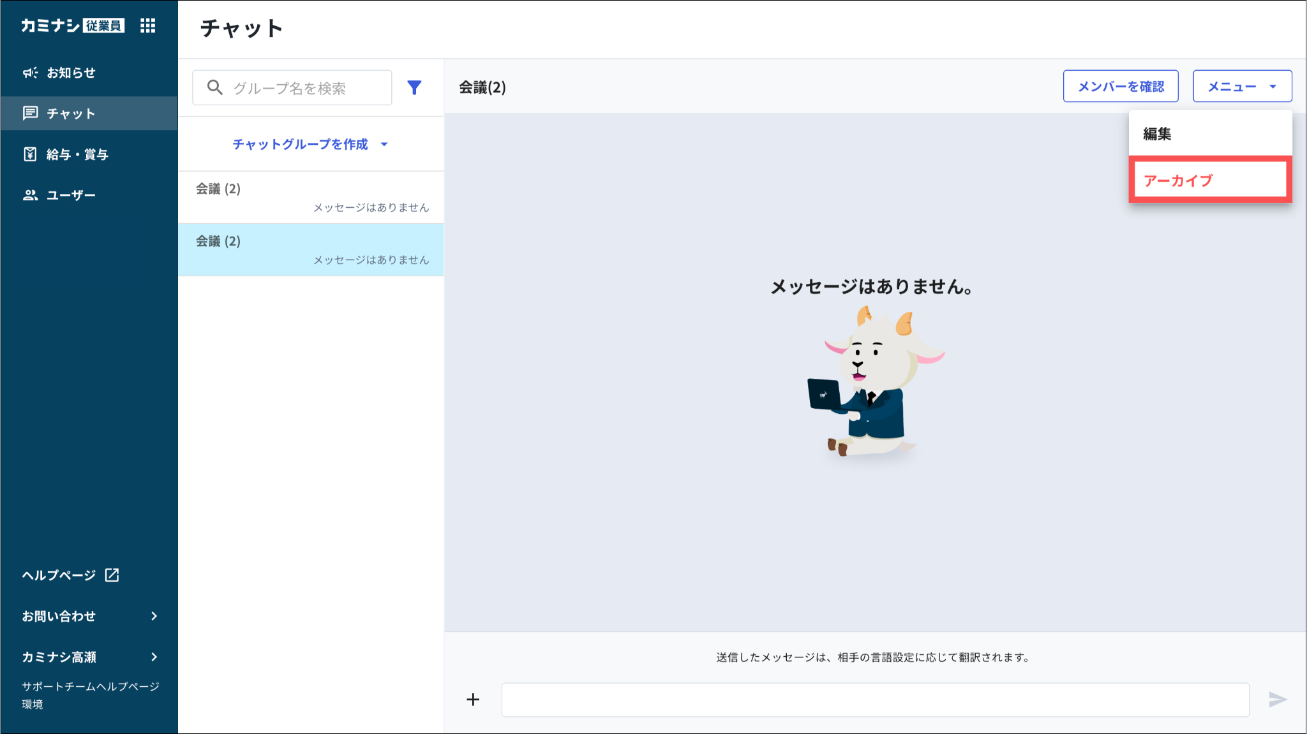Image resolution: width=1307 pixels, height=734 pixels.
Task: Click the send message arrow icon
Action: [1277, 700]
